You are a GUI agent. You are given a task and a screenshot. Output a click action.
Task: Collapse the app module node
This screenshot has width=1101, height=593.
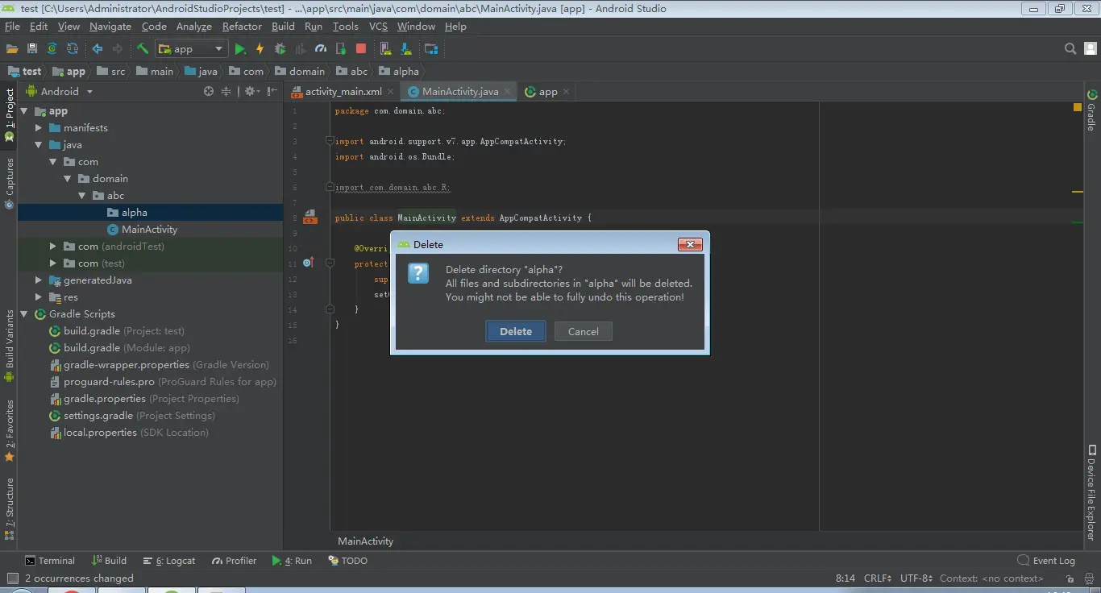pos(24,111)
